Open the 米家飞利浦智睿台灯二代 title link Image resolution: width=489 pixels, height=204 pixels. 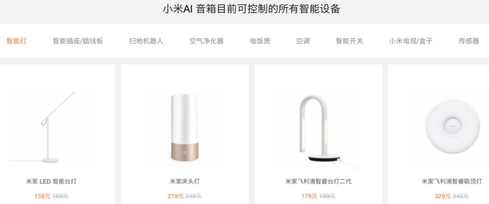[x=318, y=181]
